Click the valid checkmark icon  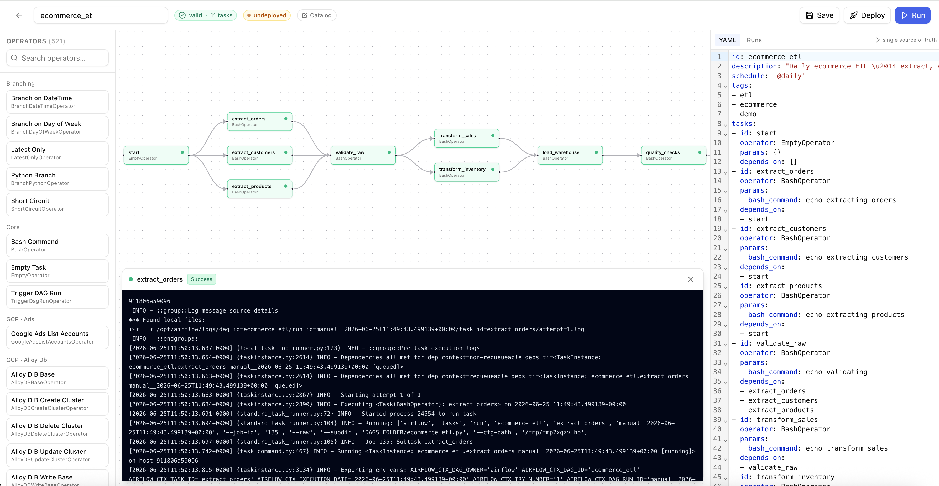tap(182, 15)
